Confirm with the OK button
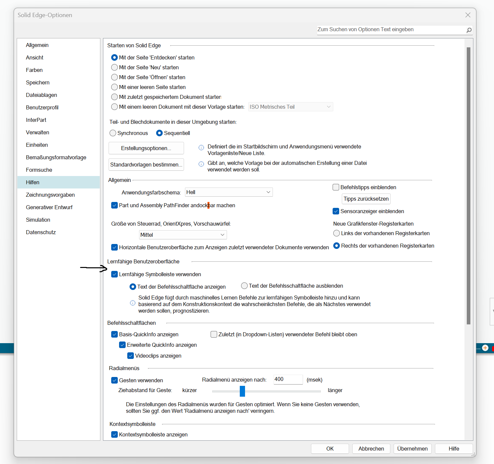The width and height of the screenshot is (494, 464). pyautogui.click(x=330, y=449)
